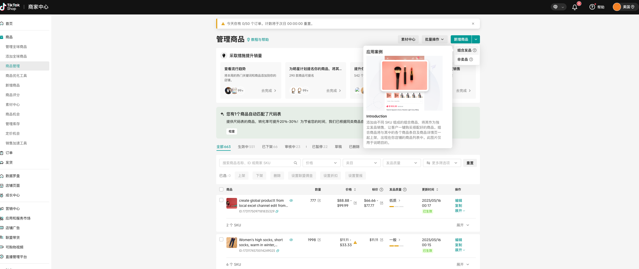The image size is (639, 269).
Task: Open the 批量操作 dropdown
Action: click(x=434, y=39)
